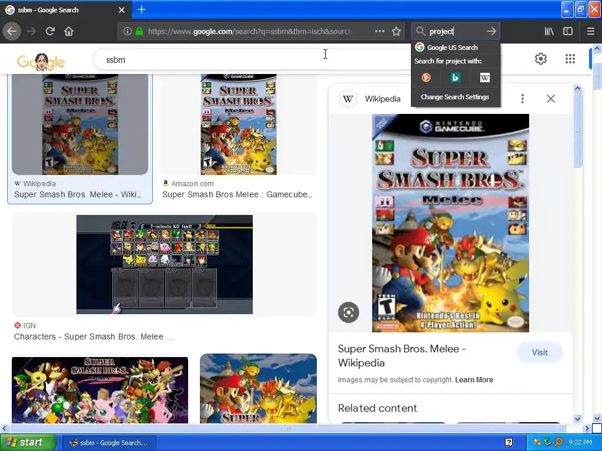
Task: Click the magnifier icon in search box
Action: point(421,31)
